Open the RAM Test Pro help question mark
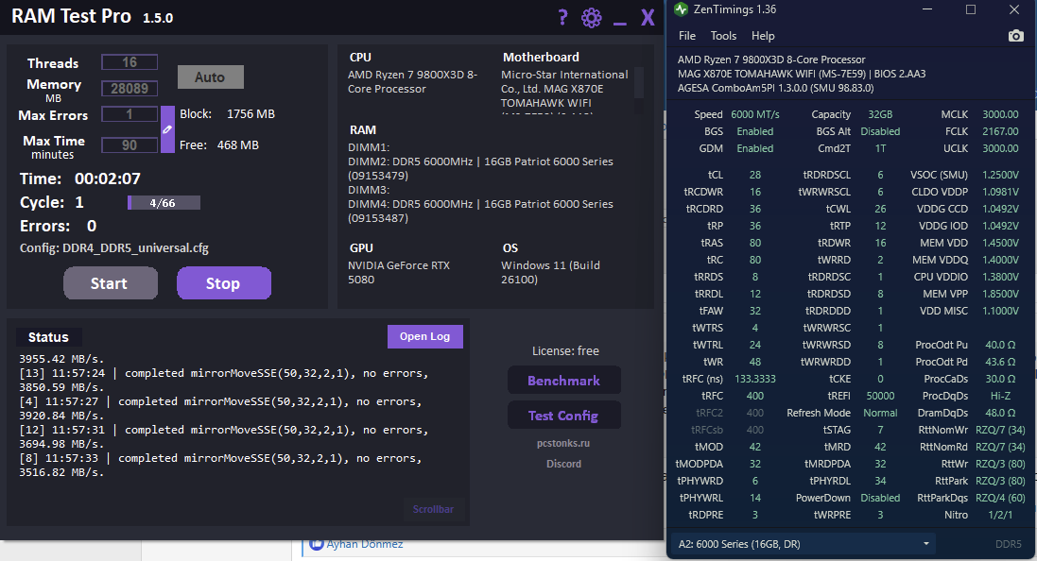This screenshot has width=1037, height=561. (562, 17)
